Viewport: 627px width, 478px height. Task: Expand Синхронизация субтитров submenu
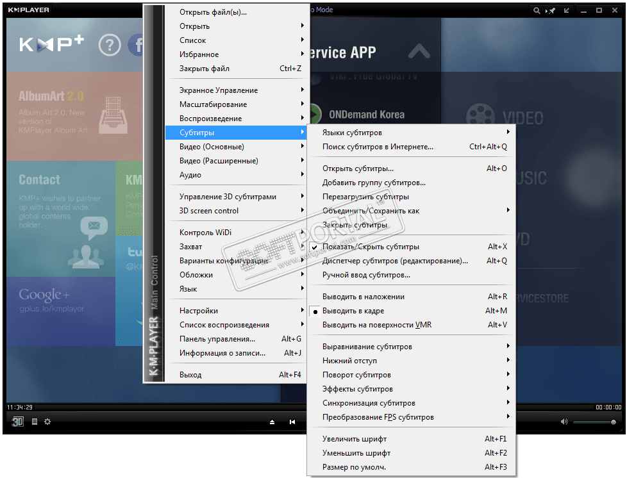pos(411,403)
